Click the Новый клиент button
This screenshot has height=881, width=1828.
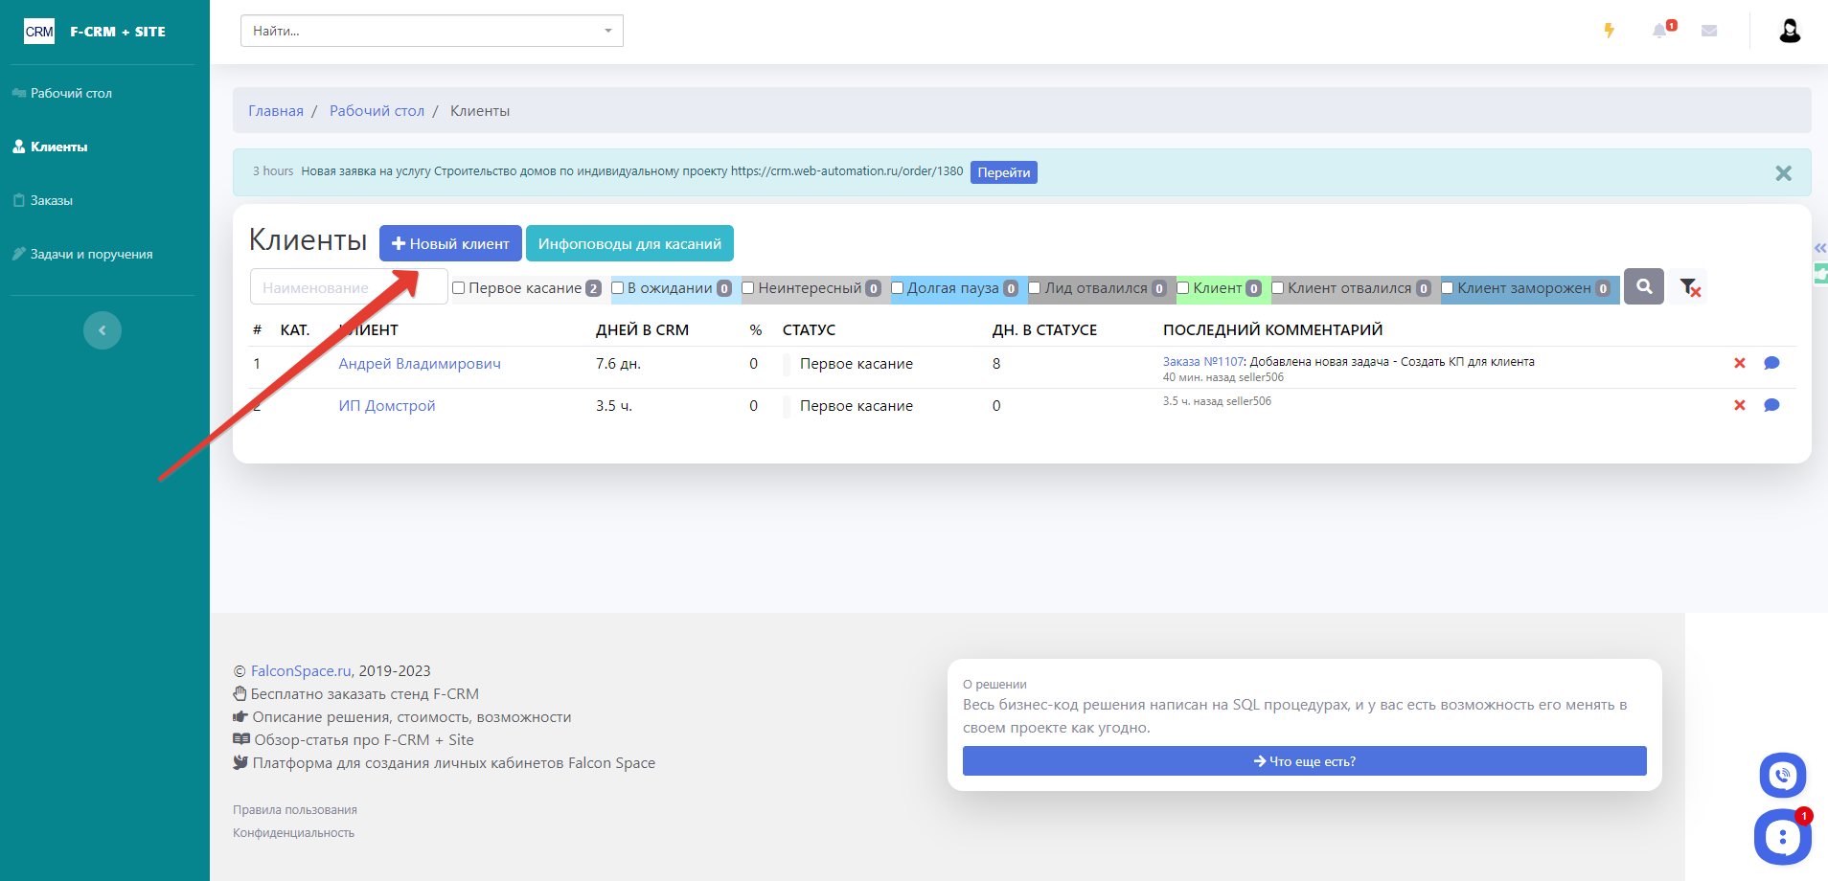450,243
